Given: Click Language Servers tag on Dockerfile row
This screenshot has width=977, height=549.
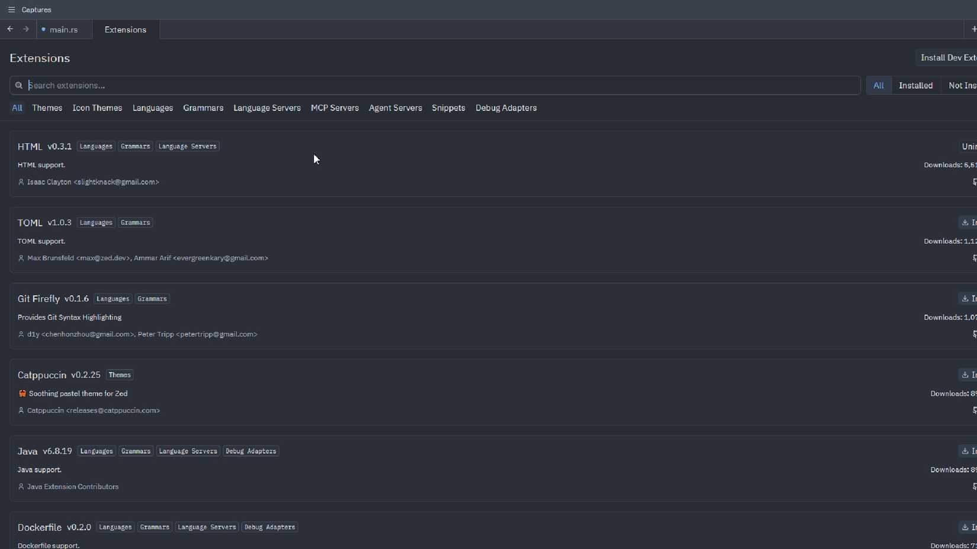Looking at the screenshot, I should [x=207, y=527].
